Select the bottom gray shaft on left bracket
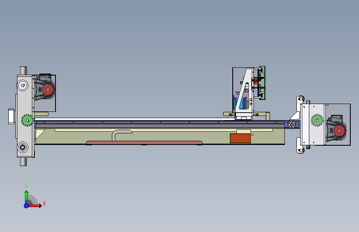 [23, 162]
